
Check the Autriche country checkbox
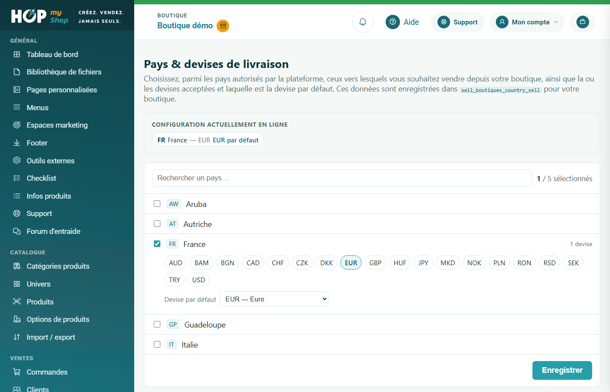coord(157,224)
